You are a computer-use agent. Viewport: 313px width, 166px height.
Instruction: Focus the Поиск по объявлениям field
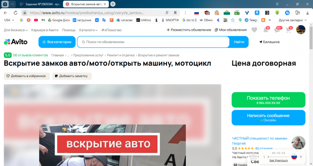153,42
